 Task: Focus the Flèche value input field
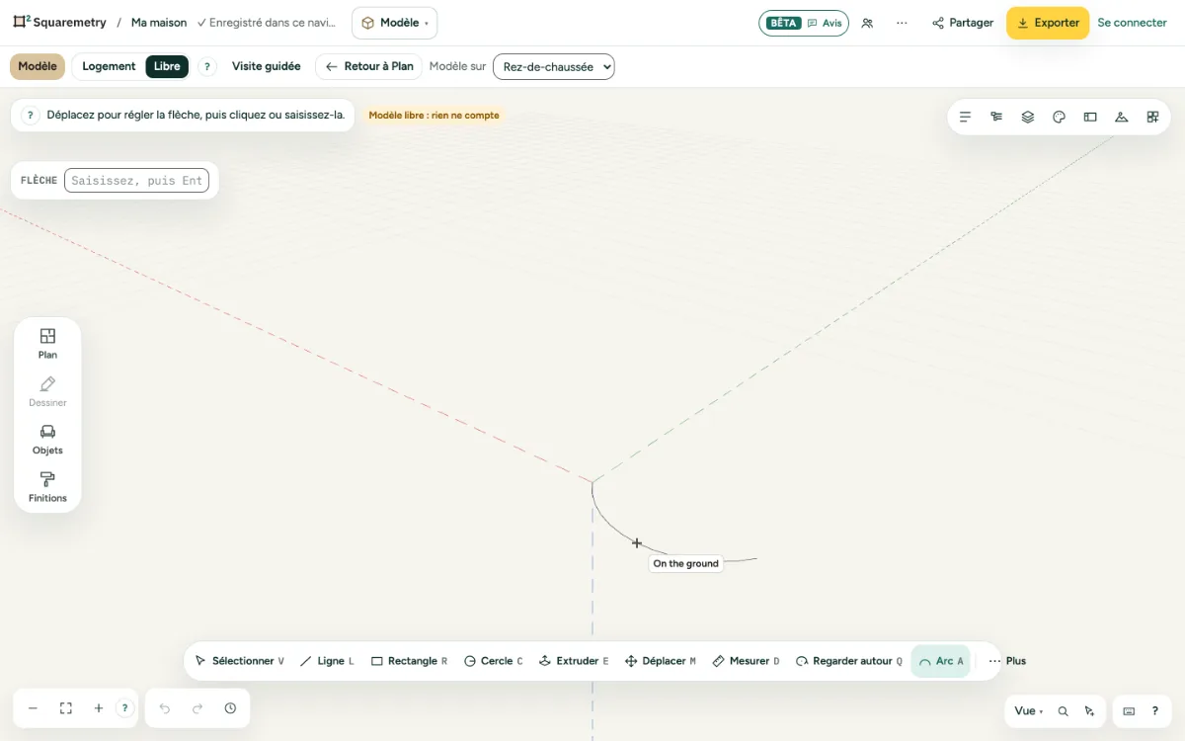point(136,181)
